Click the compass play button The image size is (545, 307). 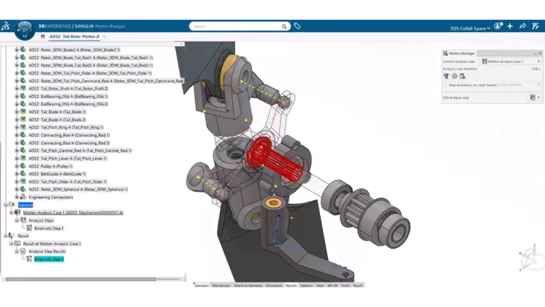pyautogui.click(x=25, y=31)
